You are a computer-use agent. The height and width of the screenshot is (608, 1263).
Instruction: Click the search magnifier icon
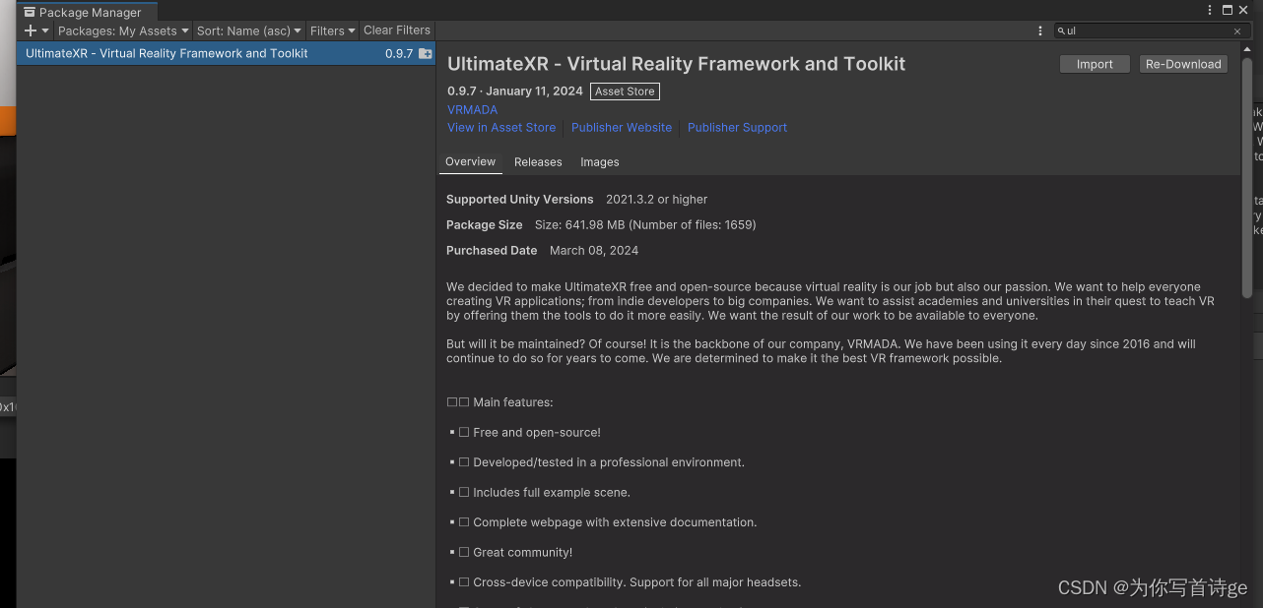[x=1061, y=31]
